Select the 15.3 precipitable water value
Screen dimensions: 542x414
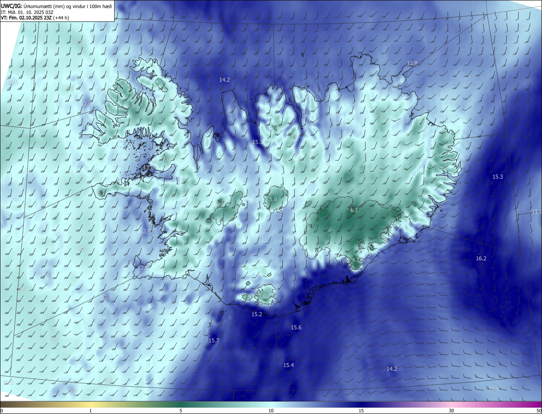[498, 177]
